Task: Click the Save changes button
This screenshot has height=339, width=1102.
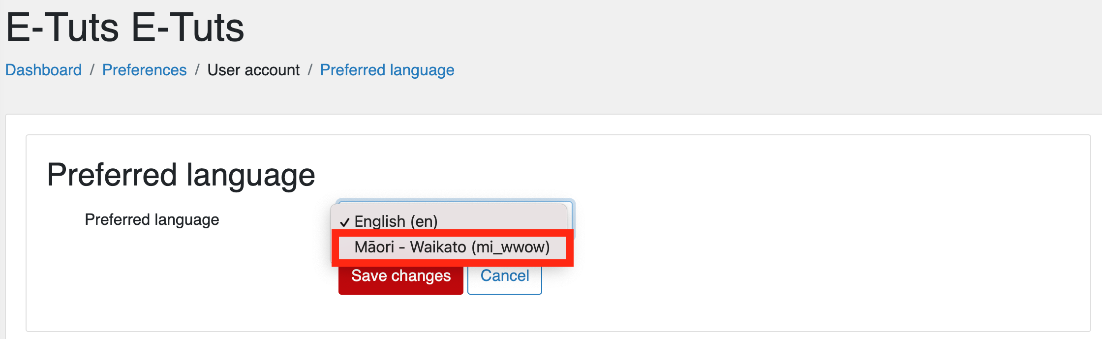Action: coord(401,277)
